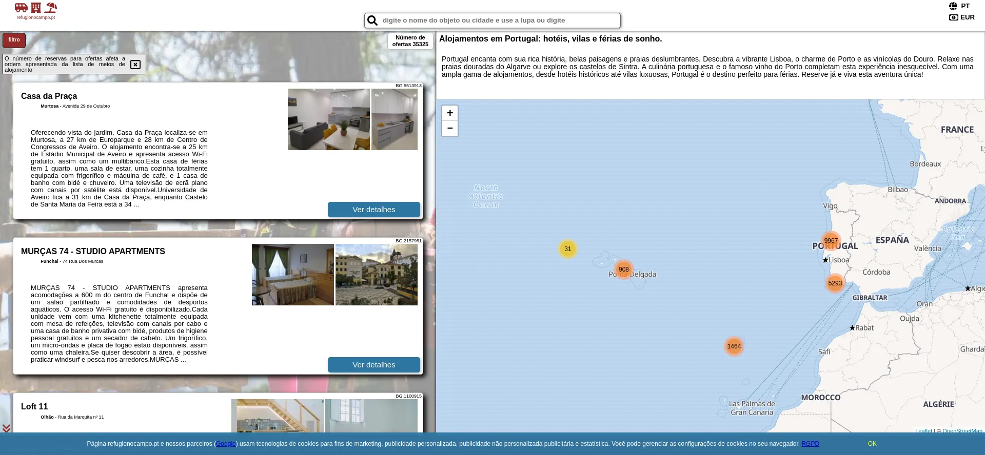Click the Google partners link
This screenshot has width=985, height=455.
(x=226, y=444)
